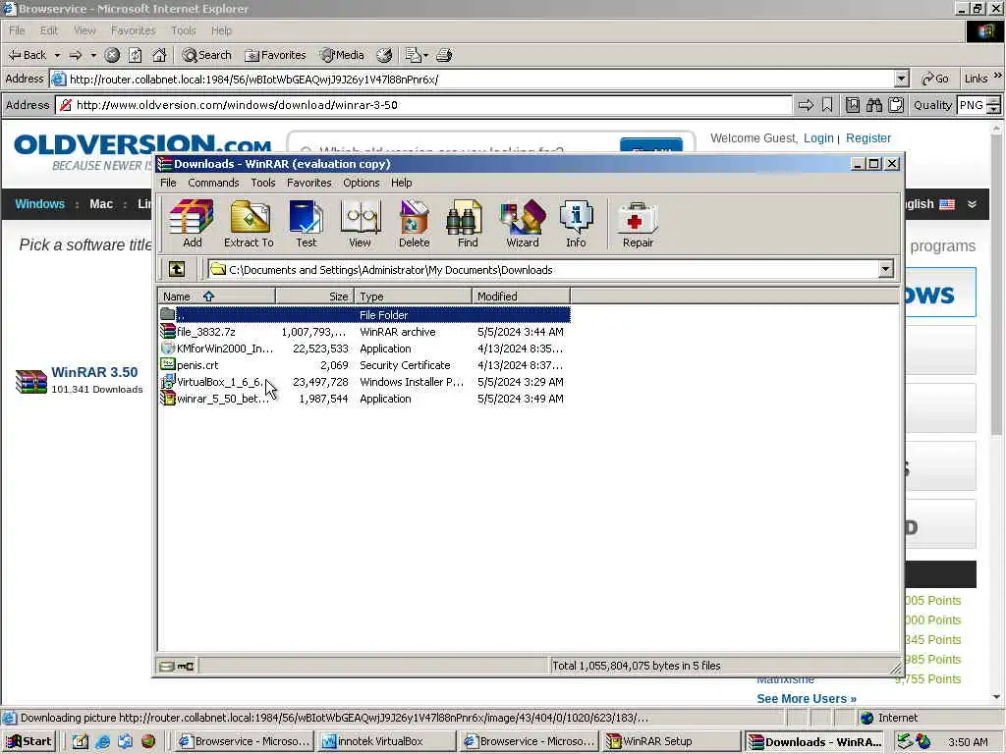Image resolution: width=1006 pixels, height=754 pixels.
Task: Sort by the Modified column header
Action: click(x=521, y=296)
